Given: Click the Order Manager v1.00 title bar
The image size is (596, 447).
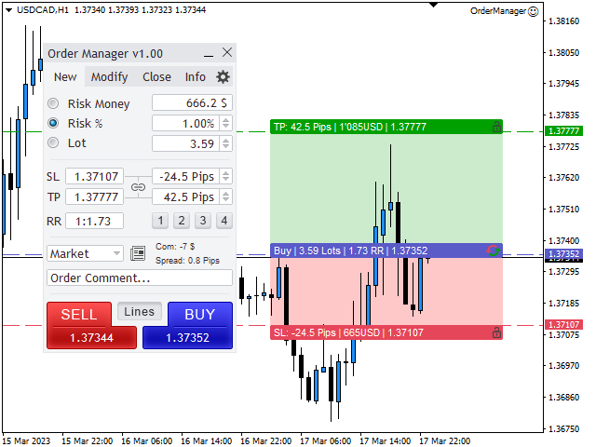Looking at the screenshot, I should point(140,53).
